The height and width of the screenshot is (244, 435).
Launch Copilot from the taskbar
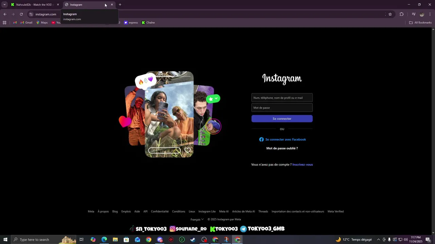pos(93,240)
